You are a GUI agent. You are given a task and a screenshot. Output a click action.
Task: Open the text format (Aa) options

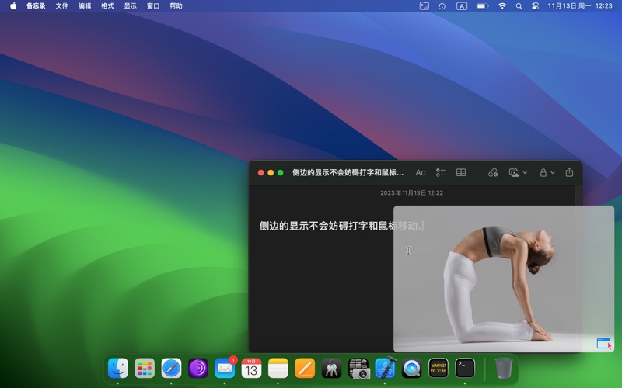click(x=421, y=172)
